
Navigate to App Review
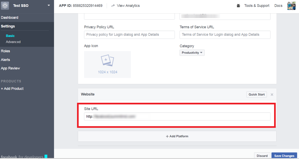(11, 68)
